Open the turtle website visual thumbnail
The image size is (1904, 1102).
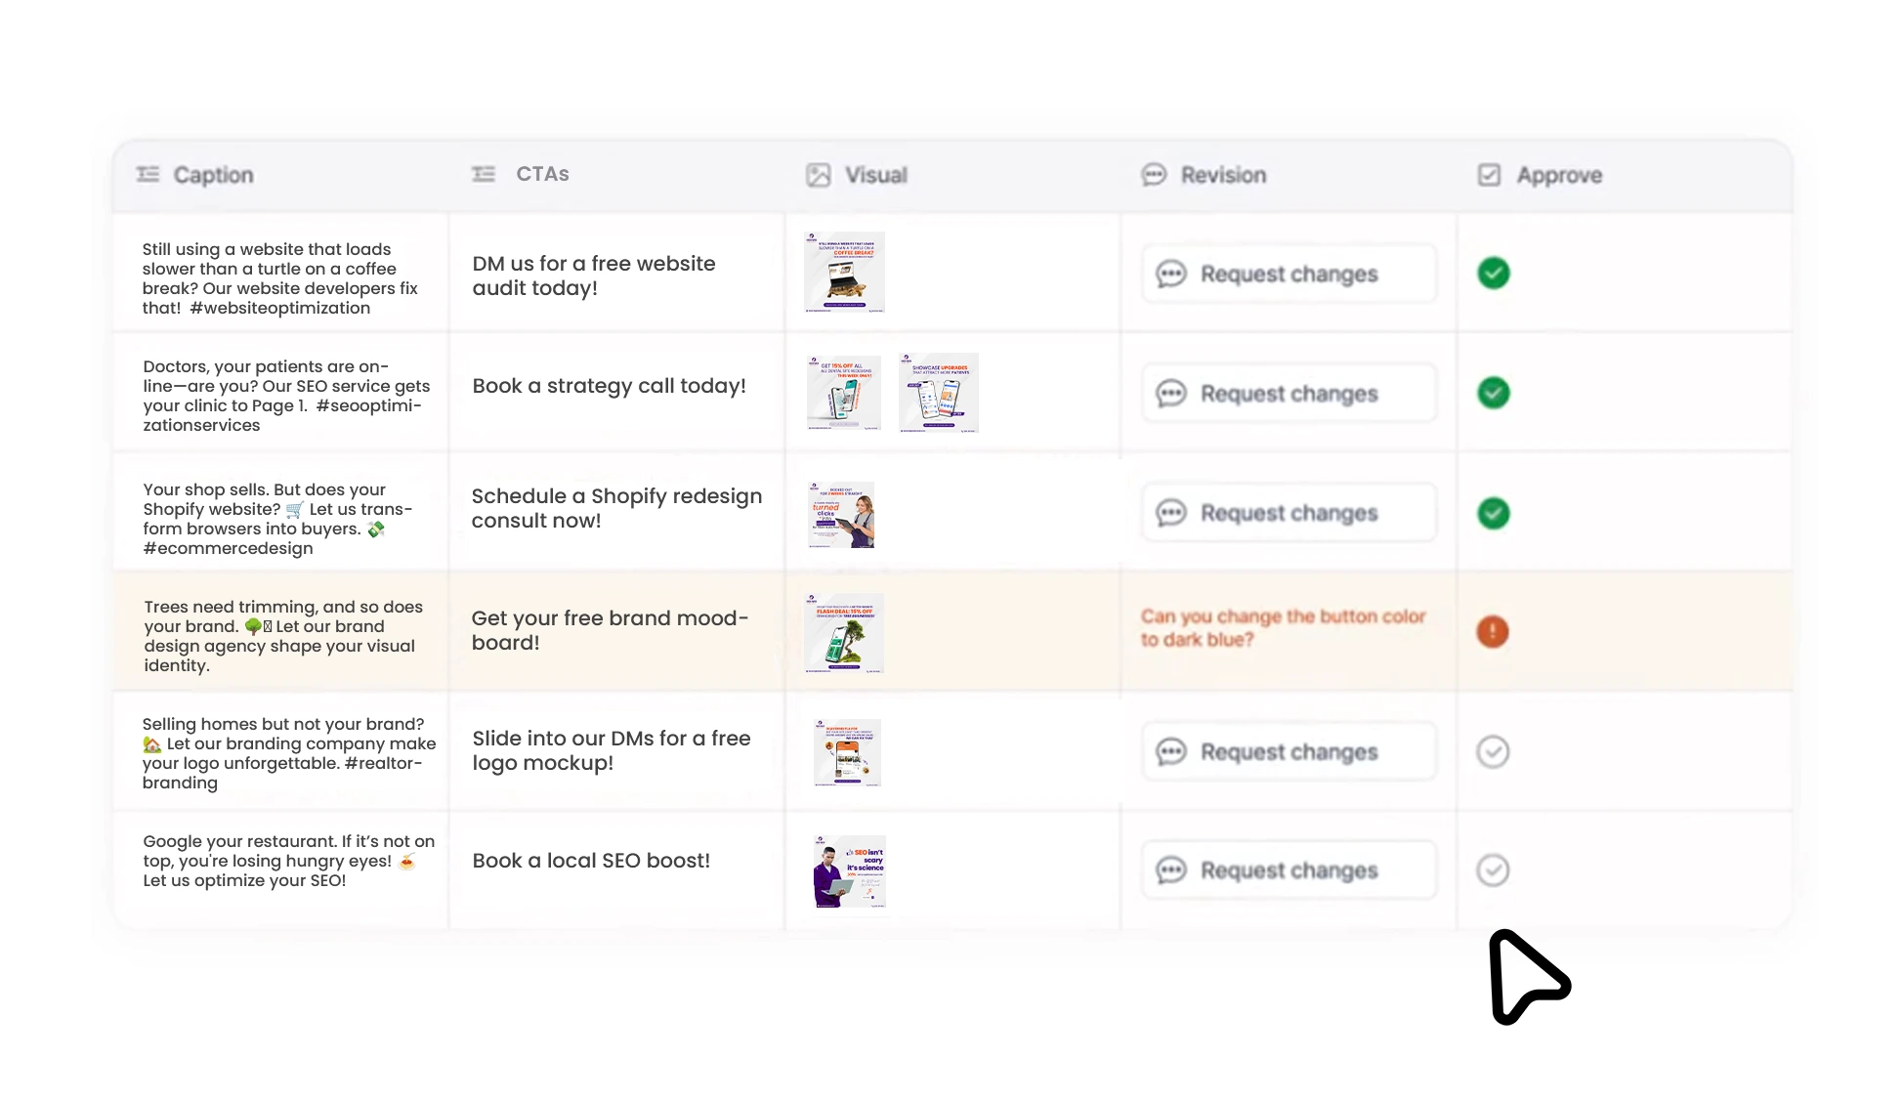point(845,273)
